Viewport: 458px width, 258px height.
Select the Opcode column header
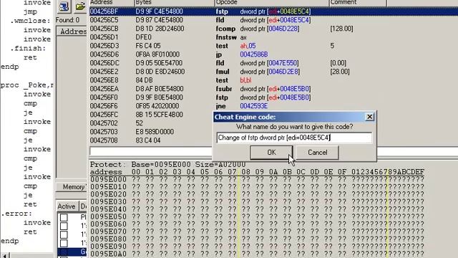pyautogui.click(x=272, y=3)
